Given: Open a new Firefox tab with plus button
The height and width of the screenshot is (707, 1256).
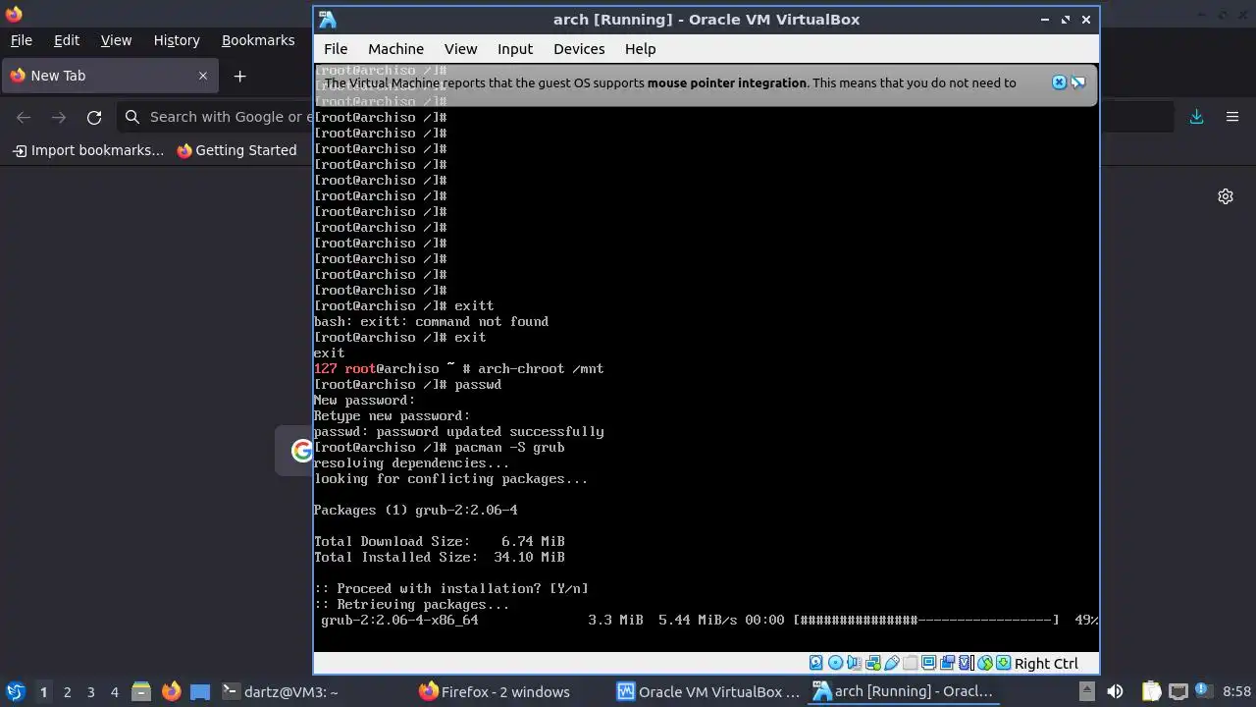Looking at the screenshot, I should coord(239,76).
